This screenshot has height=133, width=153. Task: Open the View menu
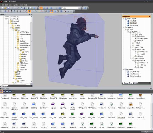click(x=10, y=5)
